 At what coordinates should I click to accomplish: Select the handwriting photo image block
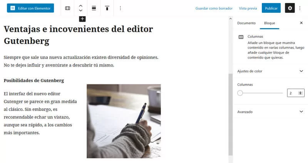(x=124, y=121)
